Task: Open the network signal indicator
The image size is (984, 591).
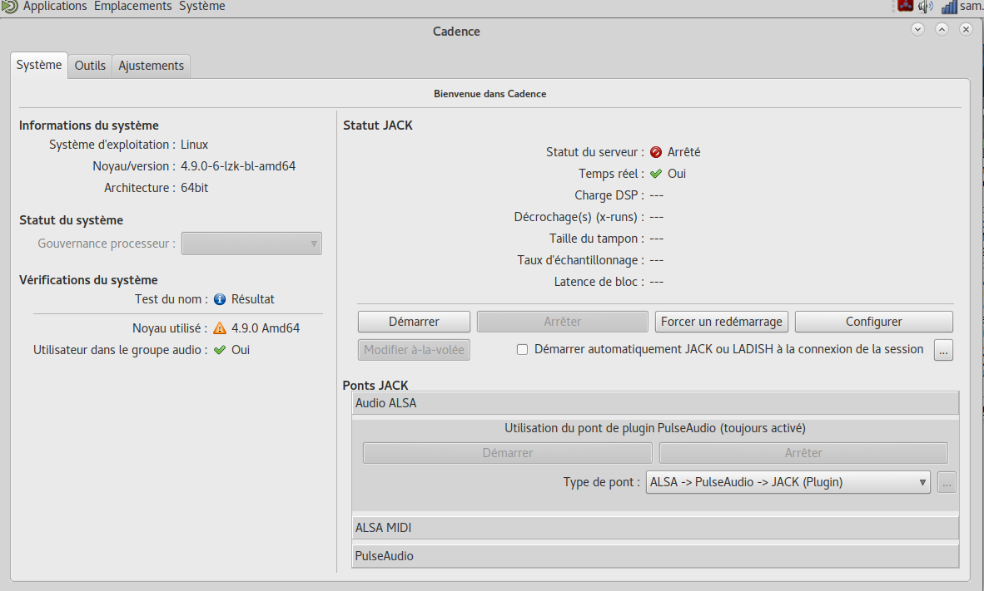Action: tap(949, 7)
